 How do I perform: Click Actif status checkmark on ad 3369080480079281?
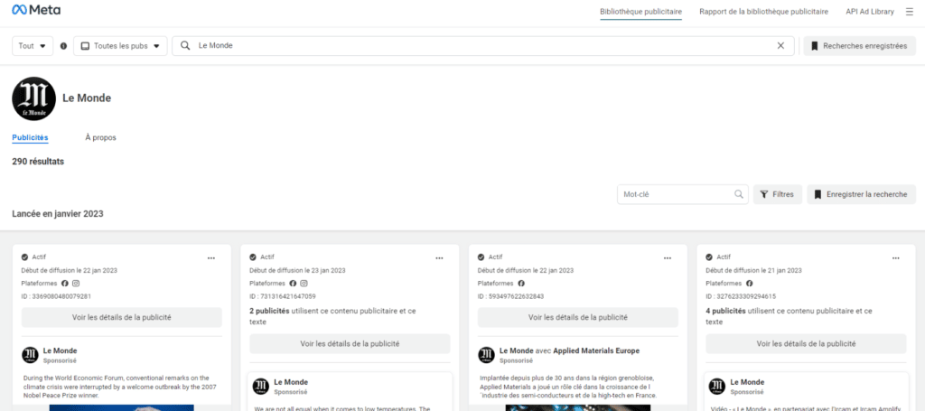(x=24, y=257)
